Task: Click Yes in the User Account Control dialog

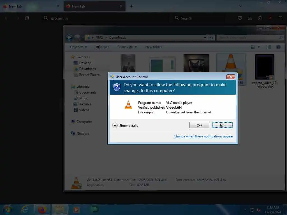Action: click(x=200, y=125)
